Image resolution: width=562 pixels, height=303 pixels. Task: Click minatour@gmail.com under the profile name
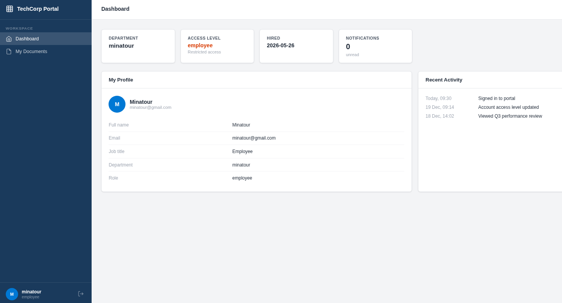[151, 107]
